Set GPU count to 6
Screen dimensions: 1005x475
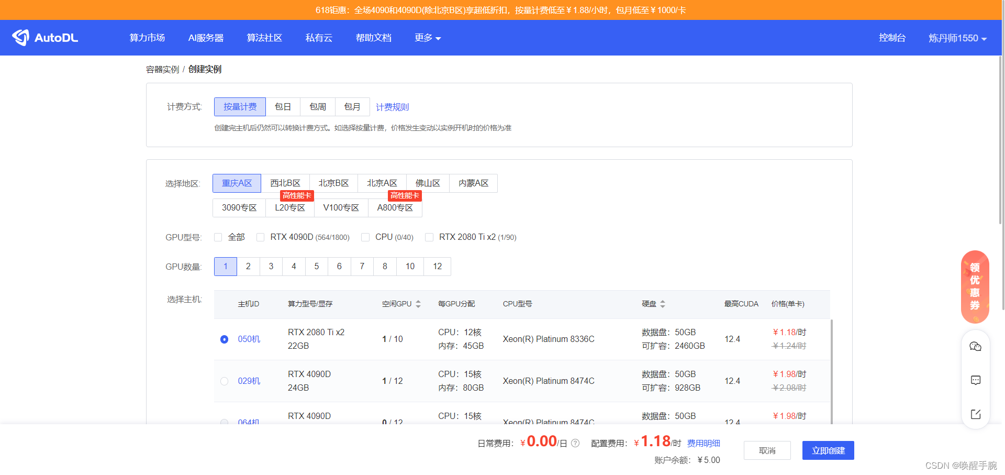pos(339,267)
